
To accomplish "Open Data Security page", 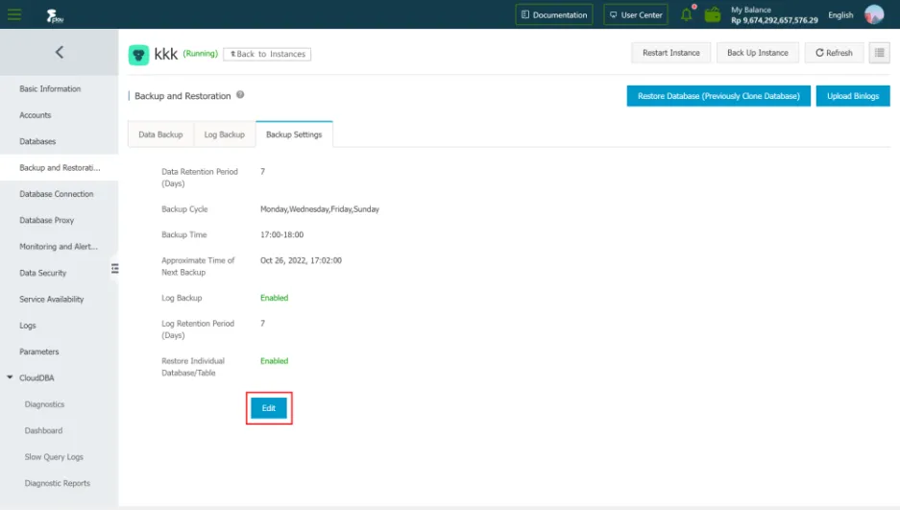I will coord(43,273).
